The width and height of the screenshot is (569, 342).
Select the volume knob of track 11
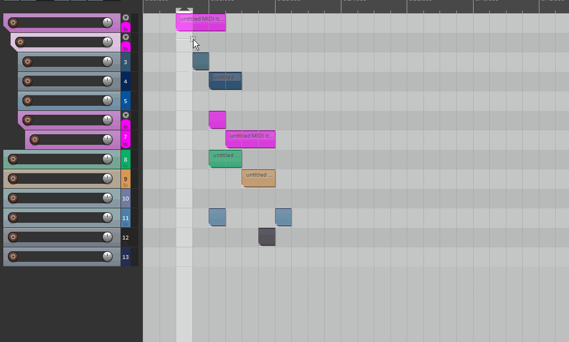108,217
